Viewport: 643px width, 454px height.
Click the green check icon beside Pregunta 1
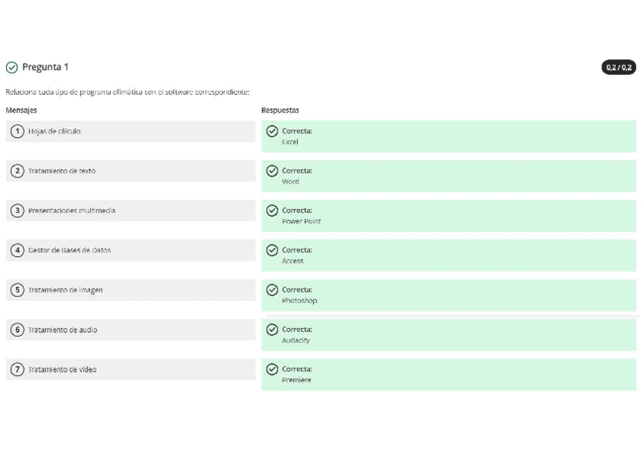pyautogui.click(x=11, y=67)
